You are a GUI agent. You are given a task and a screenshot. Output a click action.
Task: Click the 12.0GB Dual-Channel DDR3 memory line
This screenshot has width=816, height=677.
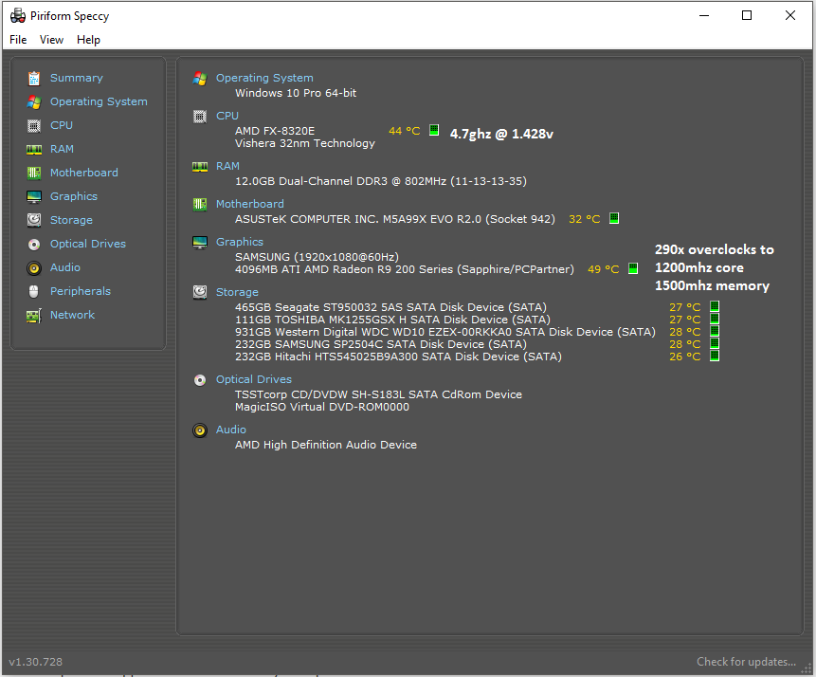click(381, 181)
